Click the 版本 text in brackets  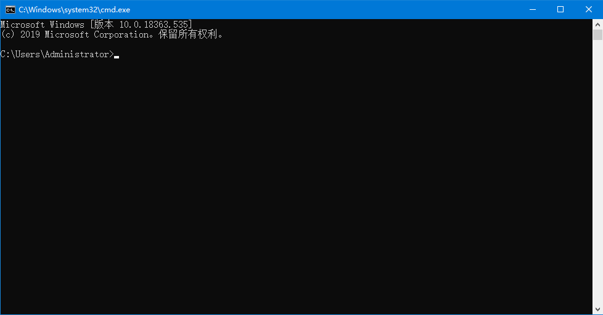(x=104, y=25)
